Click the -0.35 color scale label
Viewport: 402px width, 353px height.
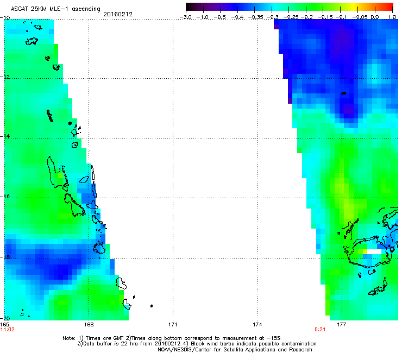tap(254, 17)
